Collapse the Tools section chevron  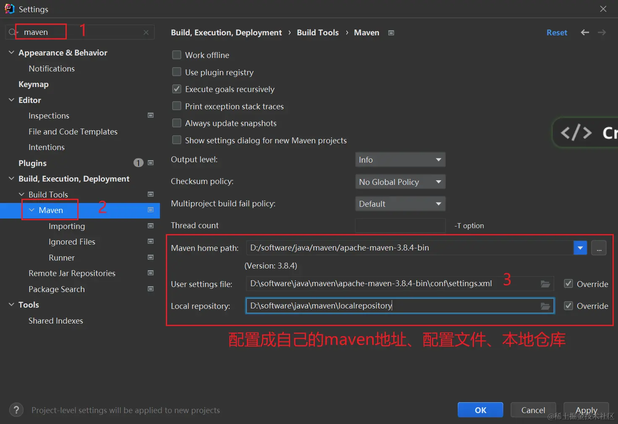click(11, 305)
